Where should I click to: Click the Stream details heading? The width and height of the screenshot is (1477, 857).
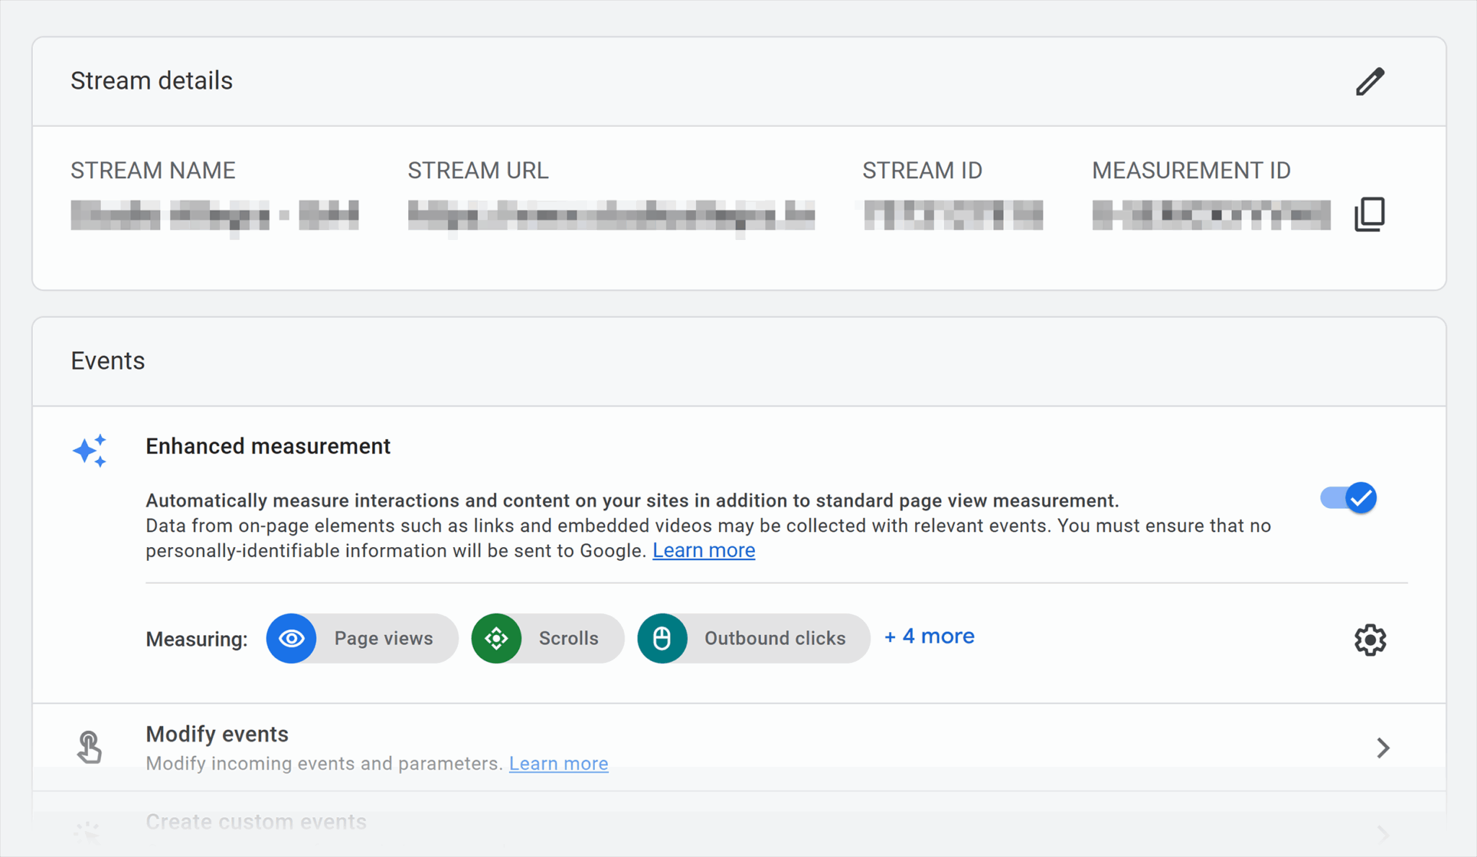click(x=151, y=81)
